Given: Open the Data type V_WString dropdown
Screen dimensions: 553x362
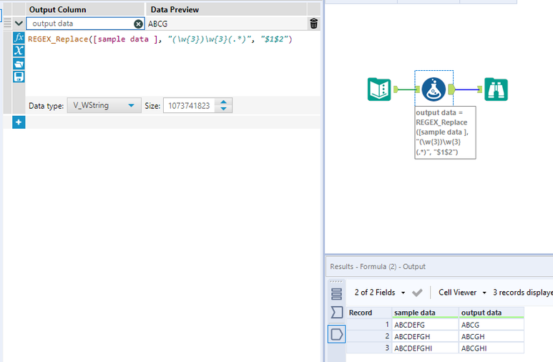Looking at the screenshot, I should [104, 105].
